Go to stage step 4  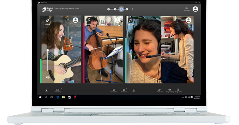[127, 9]
